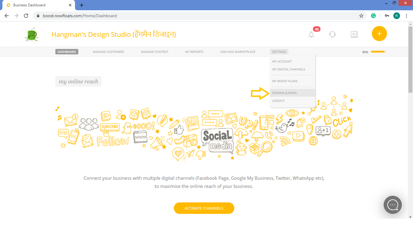413x232 pixels.
Task: Click the customer support headset icon
Action: pos(332,34)
